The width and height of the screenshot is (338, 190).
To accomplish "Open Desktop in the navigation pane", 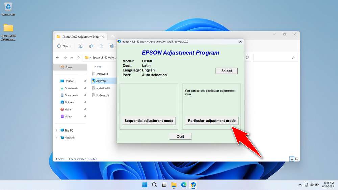I will [69, 81].
